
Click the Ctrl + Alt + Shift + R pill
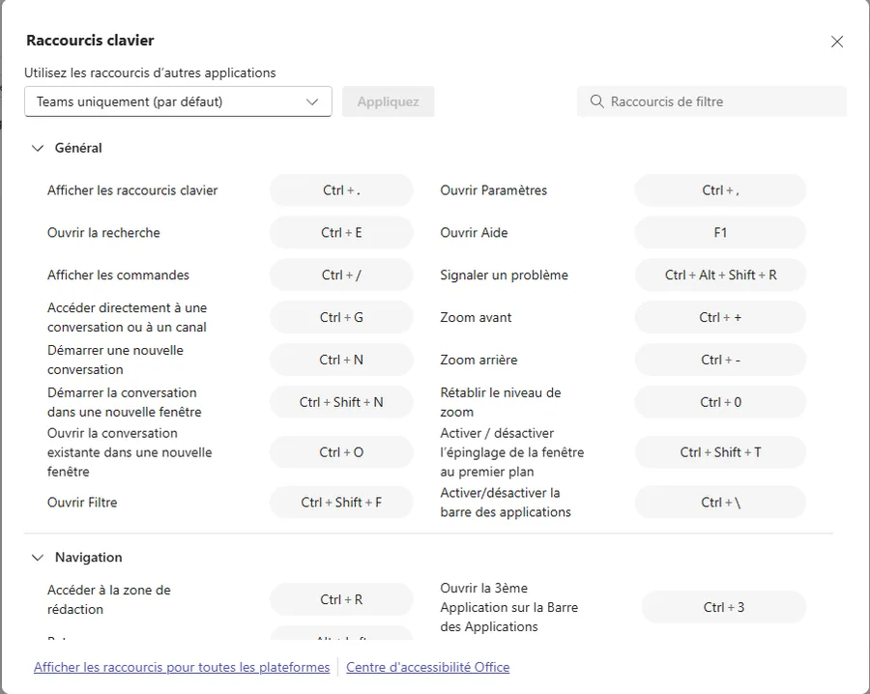pyautogui.click(x=720, y=275)
